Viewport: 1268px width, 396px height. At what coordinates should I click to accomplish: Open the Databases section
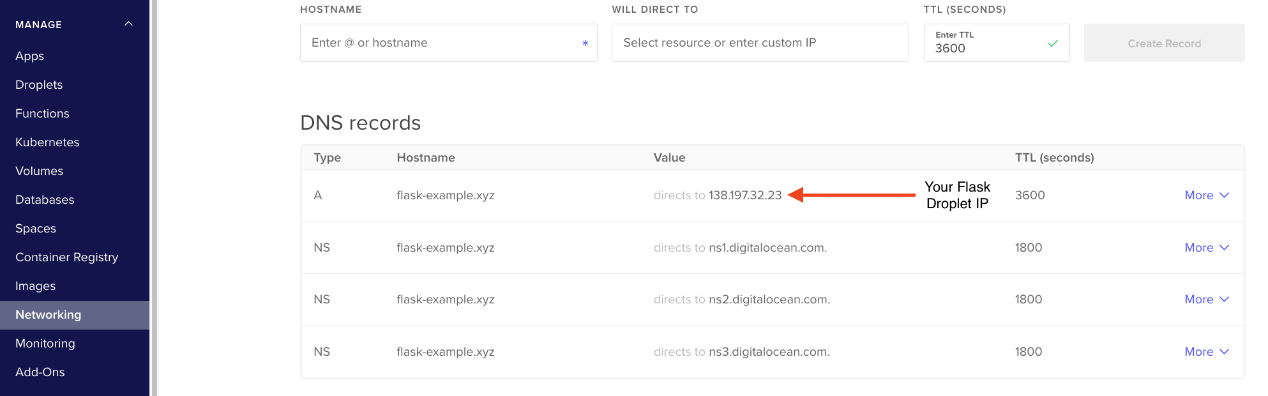pyautogui.click(x=44, y=199)
